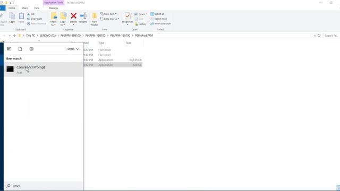
Task: Show settings results gear icon in search
Action: pos(31,49)
